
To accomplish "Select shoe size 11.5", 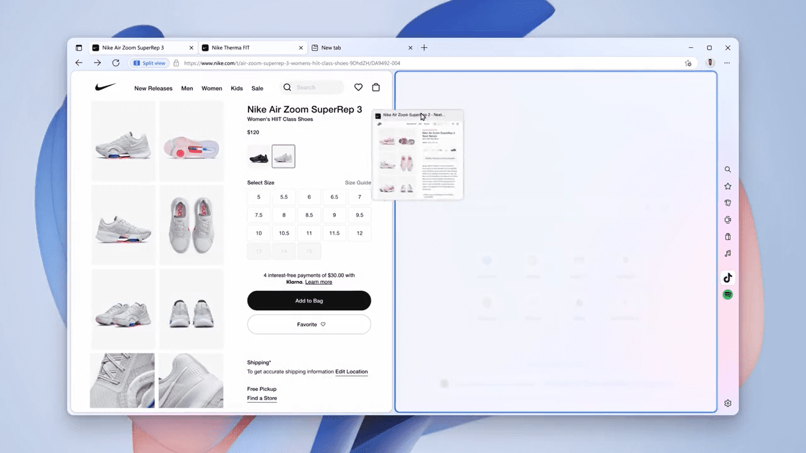I will [335, 233].
